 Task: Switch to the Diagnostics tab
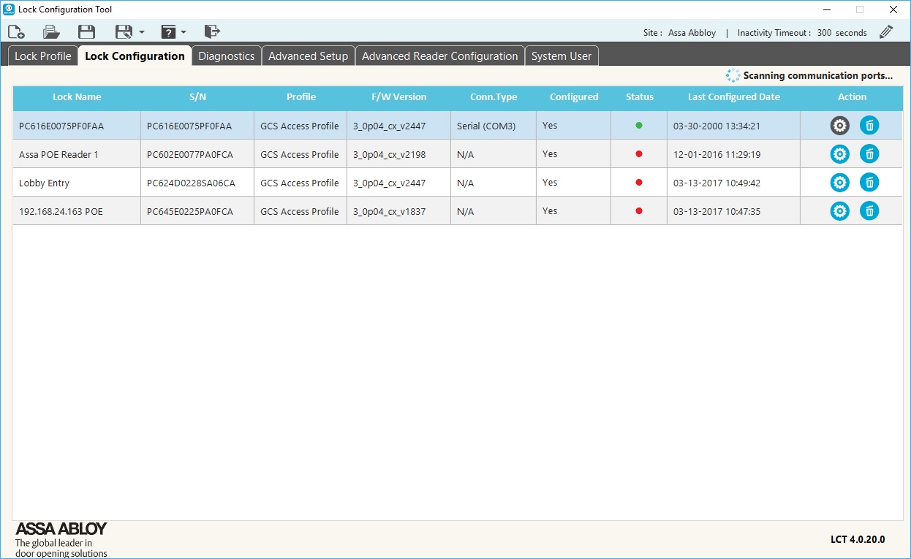pos(226,55)
